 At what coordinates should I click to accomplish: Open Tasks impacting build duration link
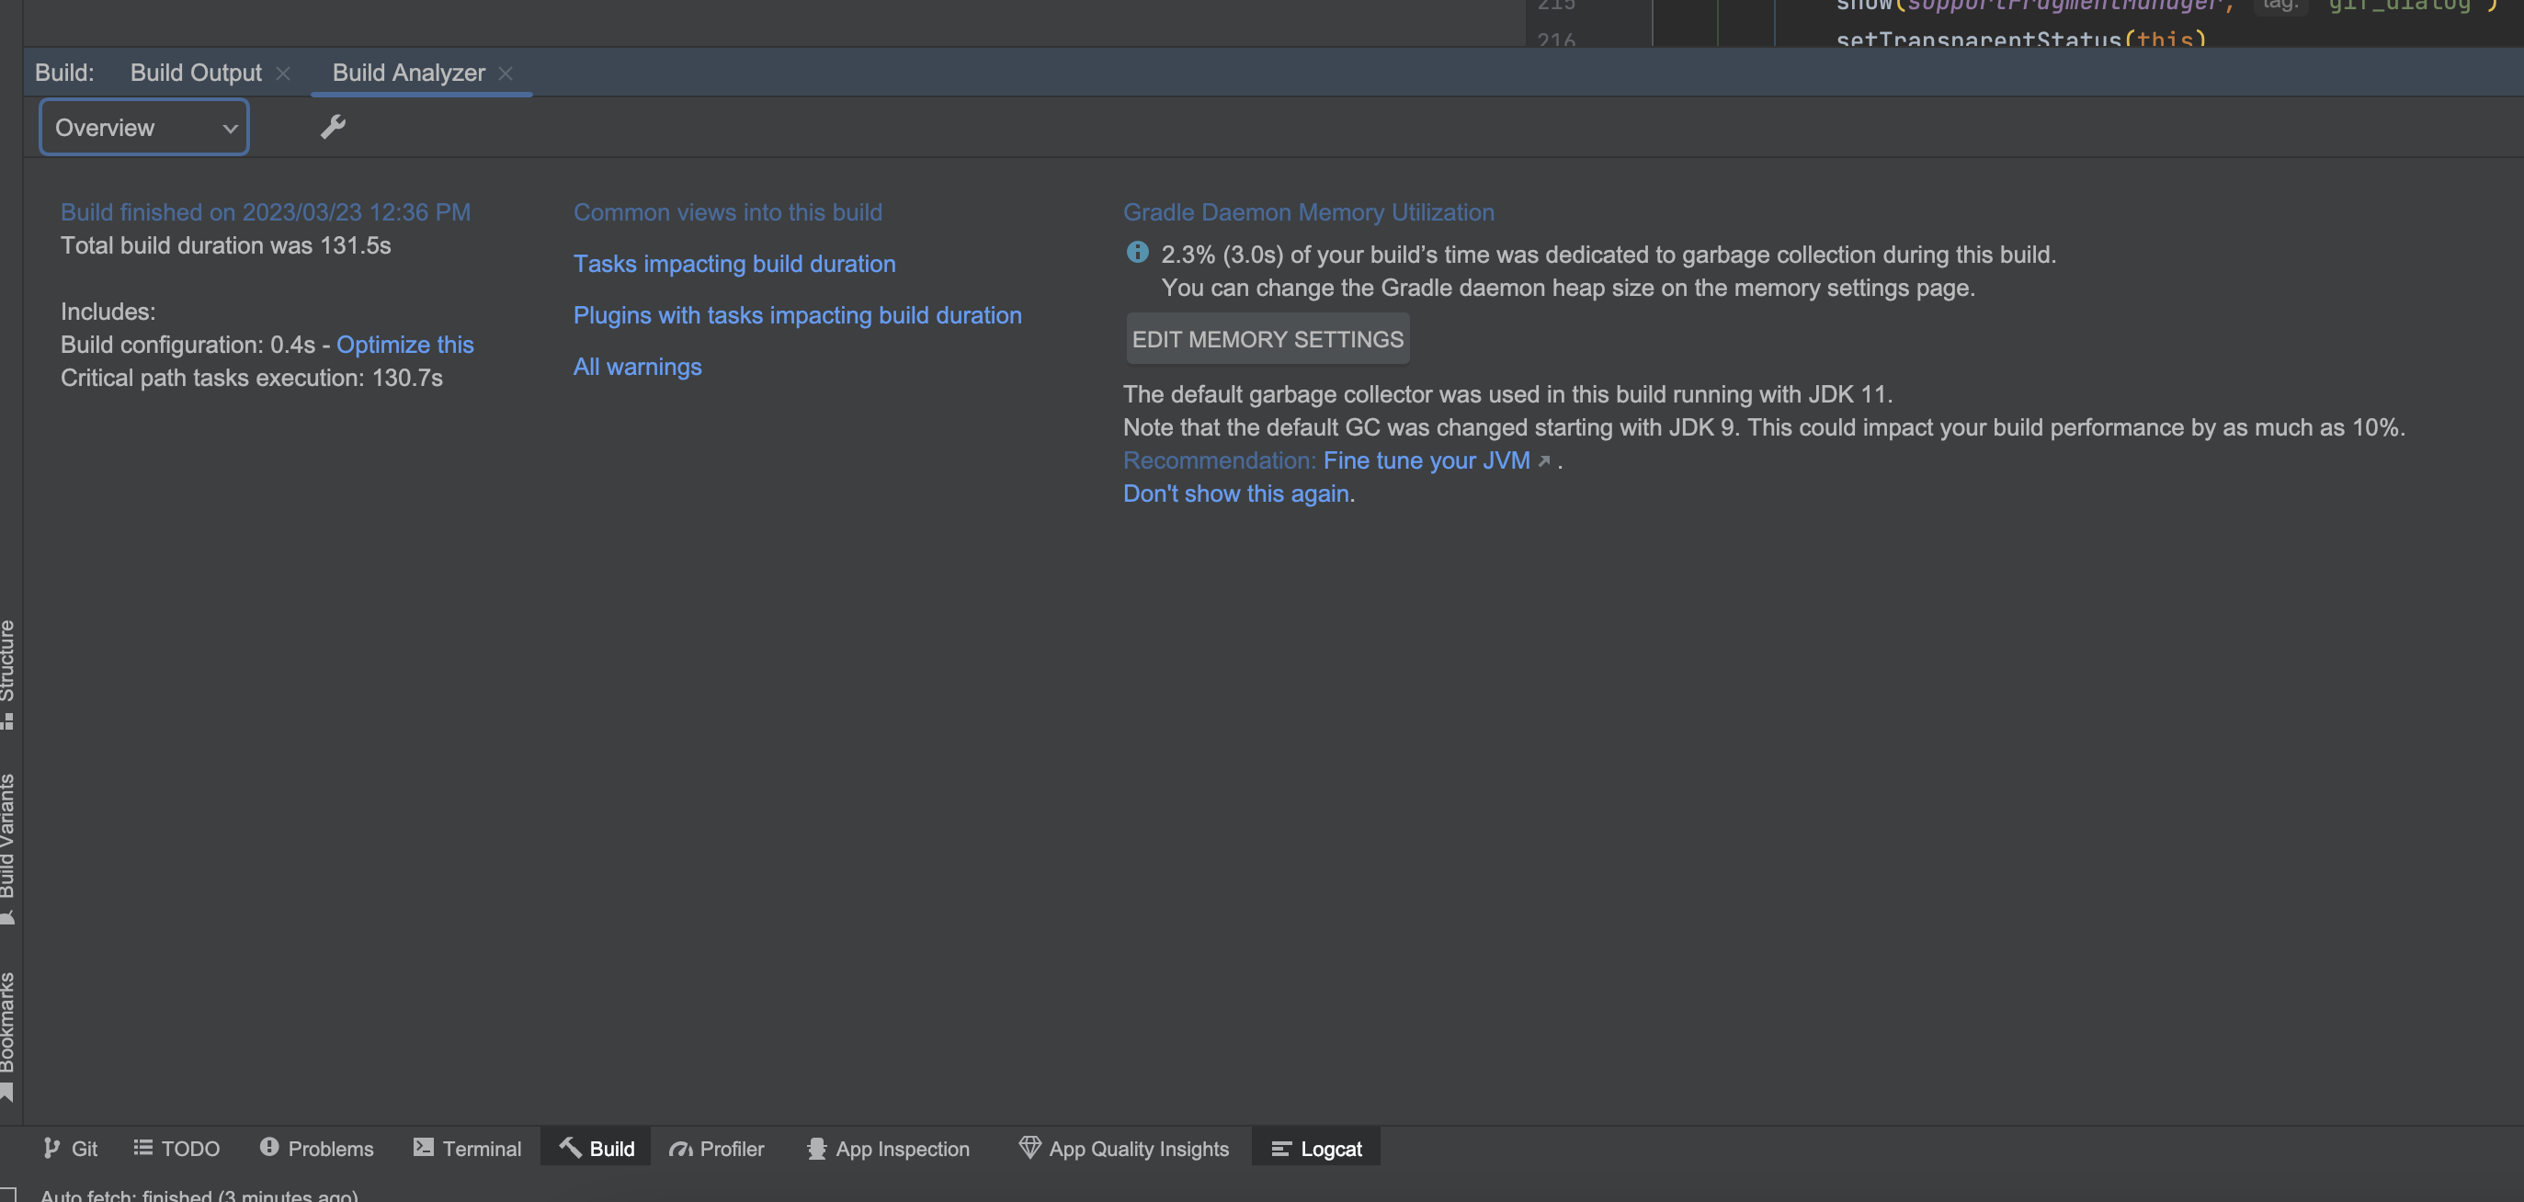[733, 264]
